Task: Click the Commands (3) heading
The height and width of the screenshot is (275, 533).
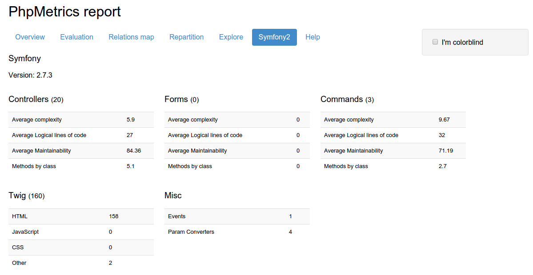Action: pos(347,99)
